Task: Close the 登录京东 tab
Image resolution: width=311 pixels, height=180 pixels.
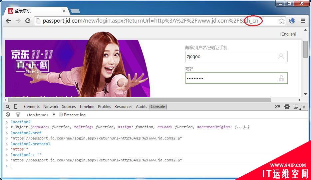Action: pyautogui.click(x=64, y=11)
